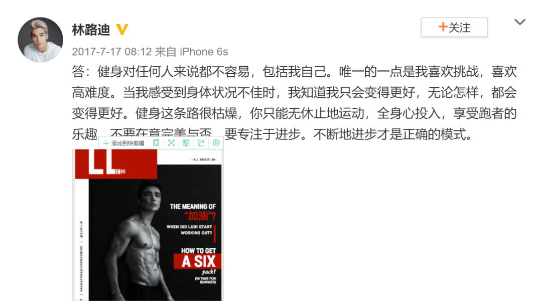Click the share arrow icon in image toolbar
The width and height of the screenshot is (542, 305).
[201, 143]
